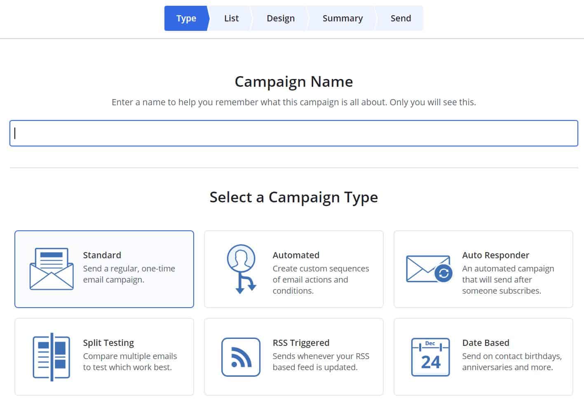Choose RSS Triggered campaign title
Screen dimensions: 584x401
coord(301,343)
